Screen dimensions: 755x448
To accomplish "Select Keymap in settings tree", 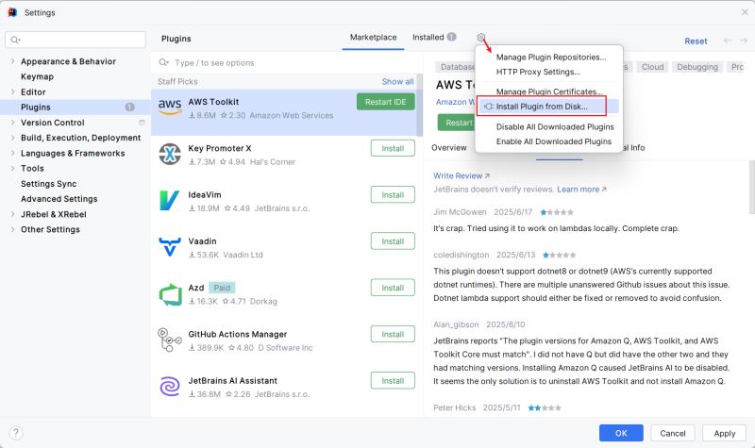I will point(37,76).
